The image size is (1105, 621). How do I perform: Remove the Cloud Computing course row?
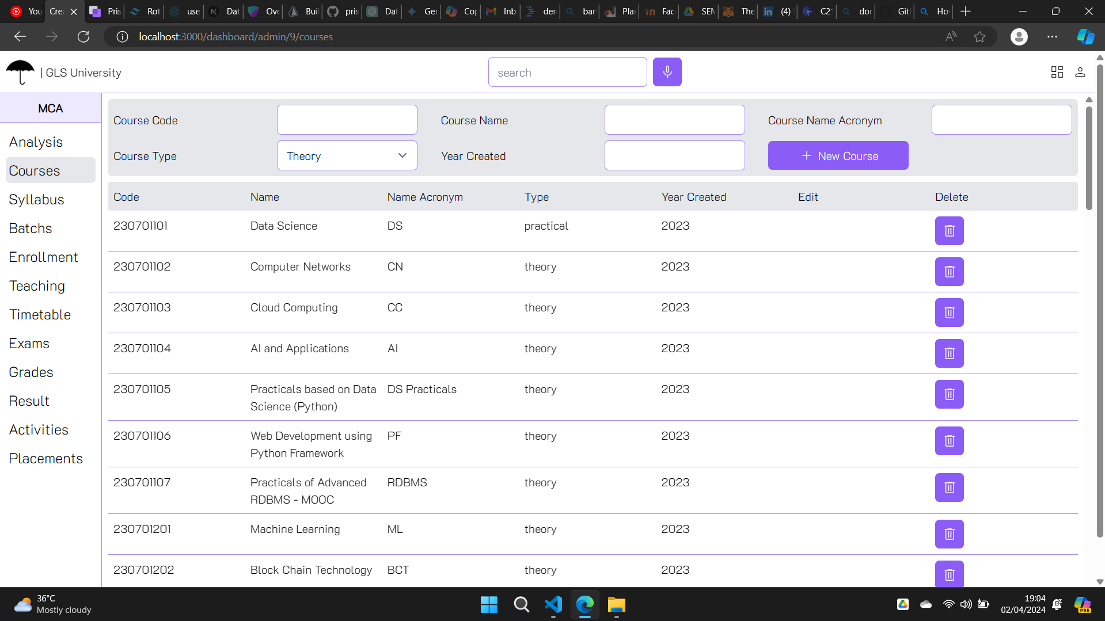click(949, 313)
